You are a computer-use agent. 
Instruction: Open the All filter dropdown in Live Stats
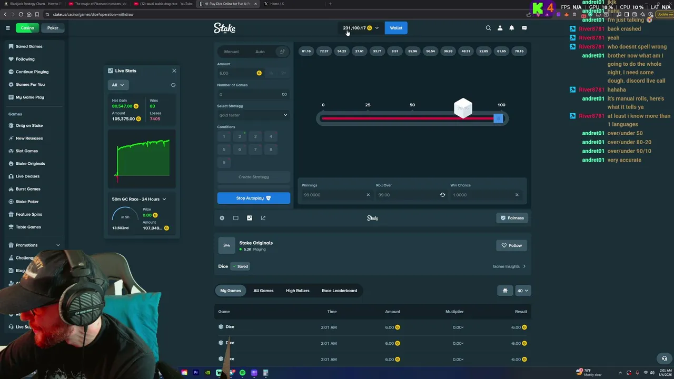point(117,85)
